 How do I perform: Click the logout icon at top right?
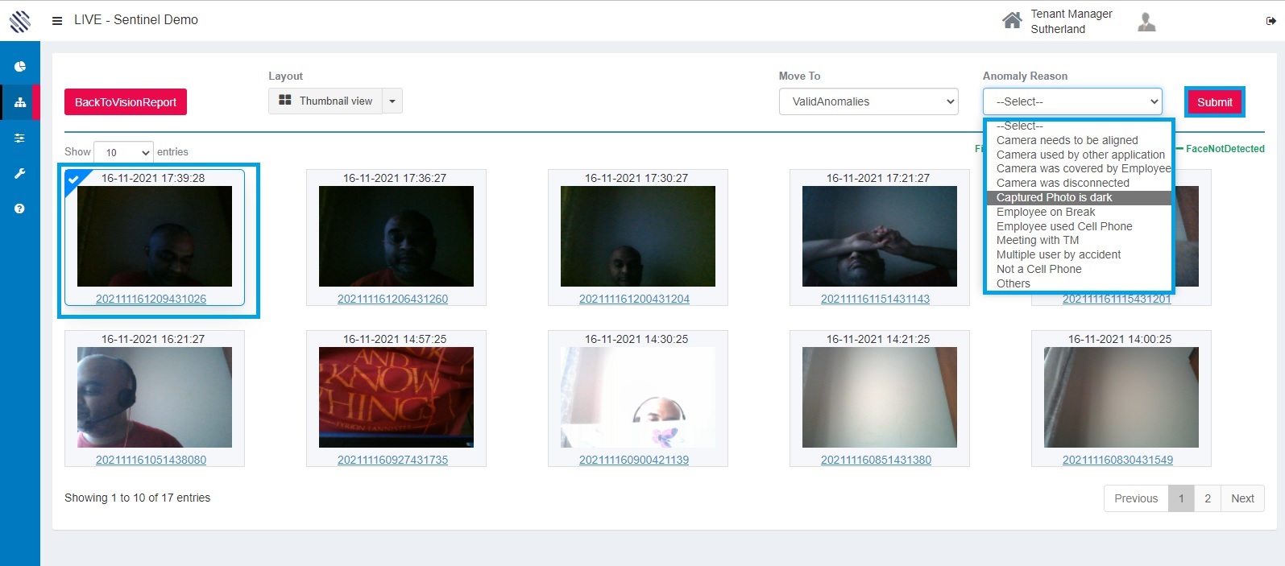[x=1271, y=22]
